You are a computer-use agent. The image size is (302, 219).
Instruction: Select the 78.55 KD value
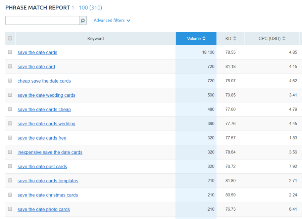point(231,52)
